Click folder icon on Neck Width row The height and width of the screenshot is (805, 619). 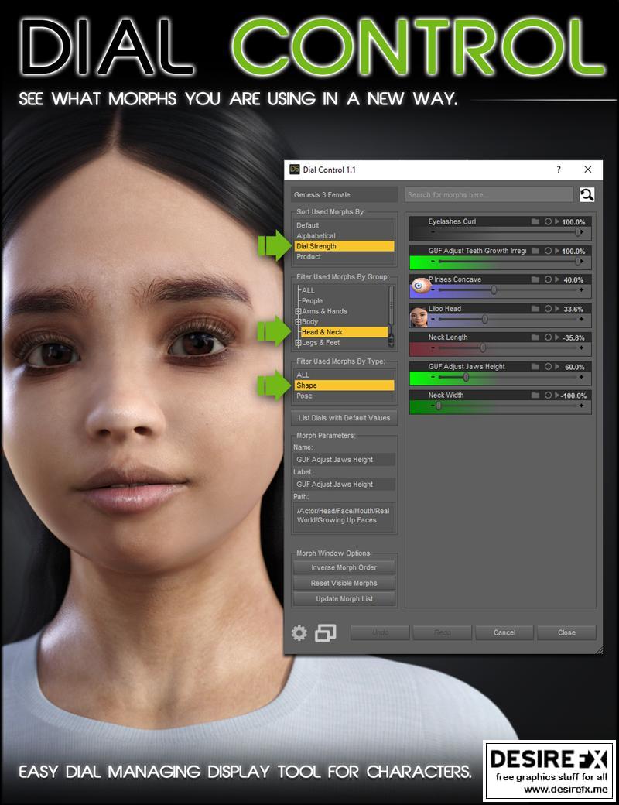tap(535, 396)
